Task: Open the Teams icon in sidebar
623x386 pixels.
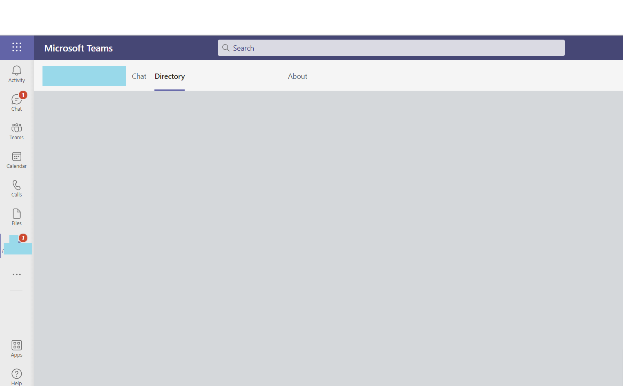Action: 16,131
